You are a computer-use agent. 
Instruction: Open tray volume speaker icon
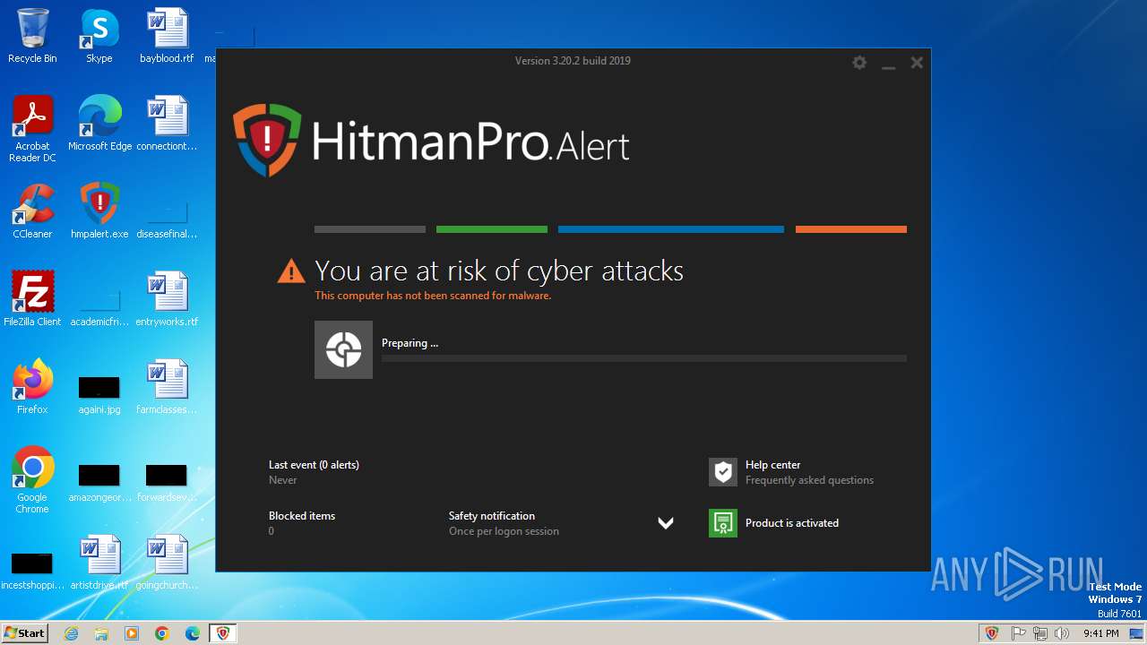click(1062, 633)
